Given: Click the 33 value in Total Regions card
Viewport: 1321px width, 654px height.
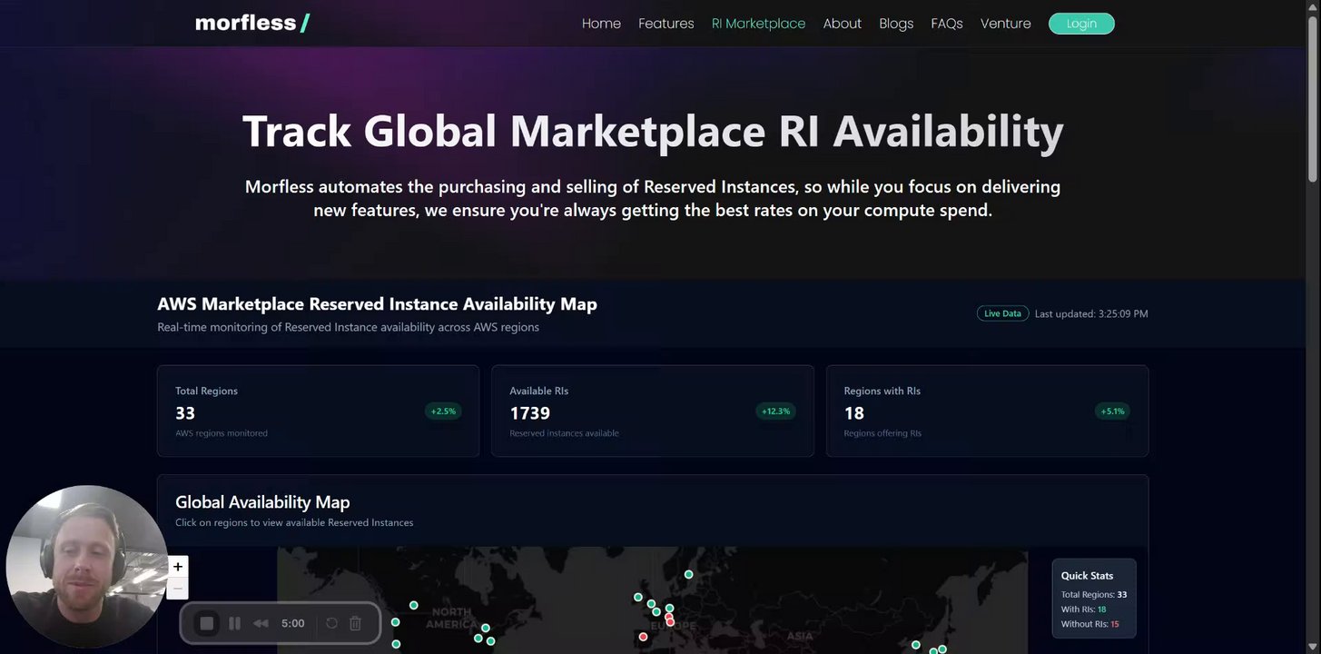Looking at the screenshot, I should tap(185, 413).
